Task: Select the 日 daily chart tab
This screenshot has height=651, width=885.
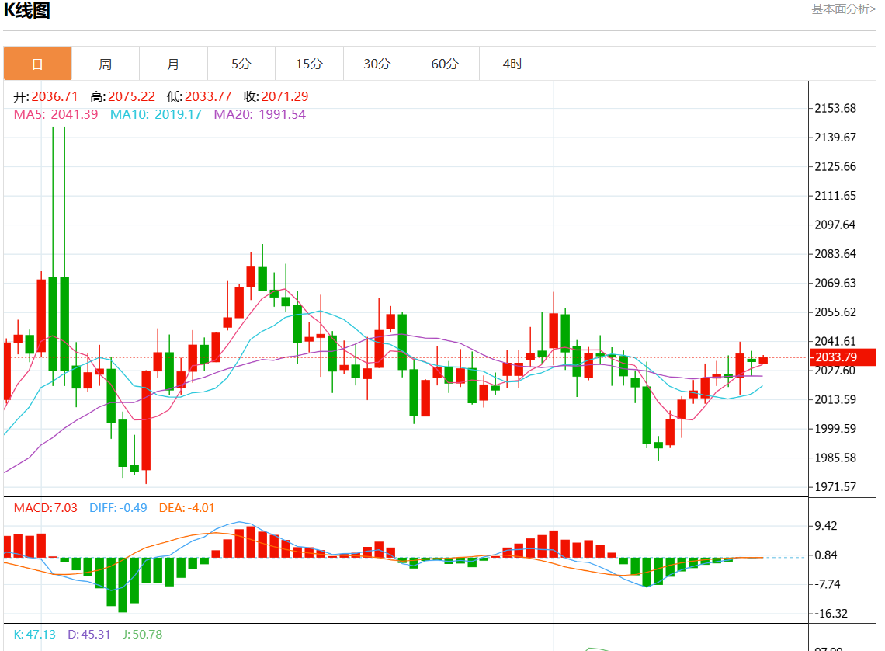Action: pos(38,64)
